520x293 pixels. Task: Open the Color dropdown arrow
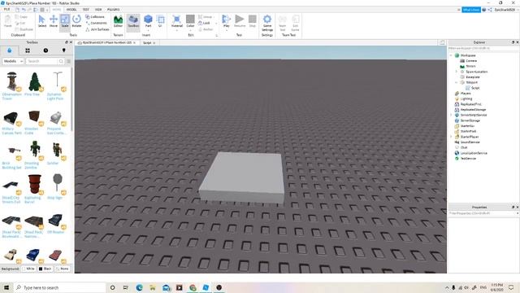tap(190, 30)
